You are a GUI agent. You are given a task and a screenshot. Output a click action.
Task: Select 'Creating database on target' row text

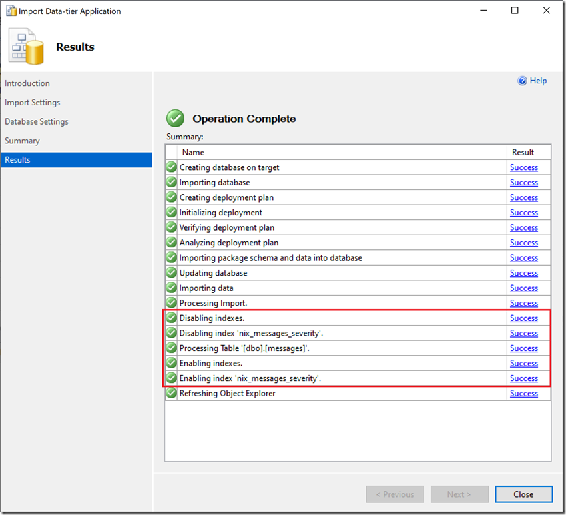pos(229,167)
